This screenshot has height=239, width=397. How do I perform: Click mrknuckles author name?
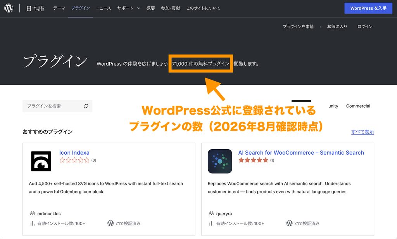coord(49,214)
